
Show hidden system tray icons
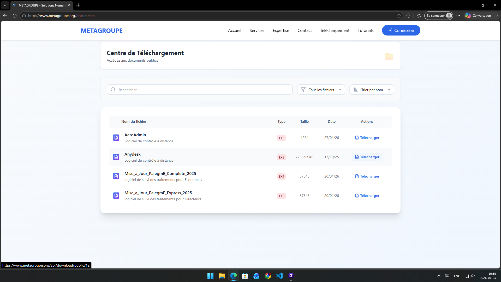439,276
